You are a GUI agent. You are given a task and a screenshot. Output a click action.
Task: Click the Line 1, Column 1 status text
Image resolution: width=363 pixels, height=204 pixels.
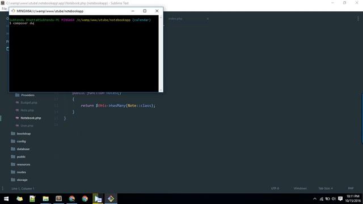click(23, 189)
